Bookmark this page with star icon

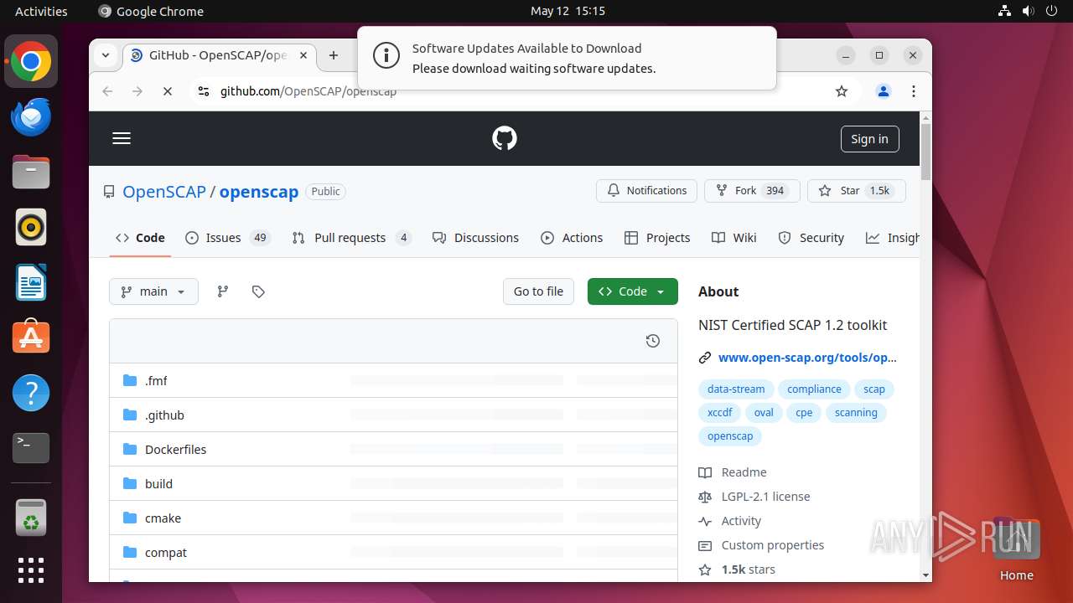click(842, 91)
